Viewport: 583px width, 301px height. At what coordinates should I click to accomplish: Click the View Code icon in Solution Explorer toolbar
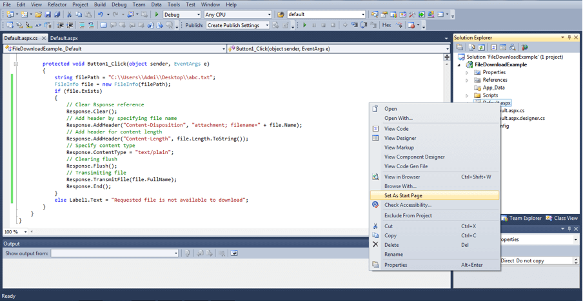click(x=494, y=47)
